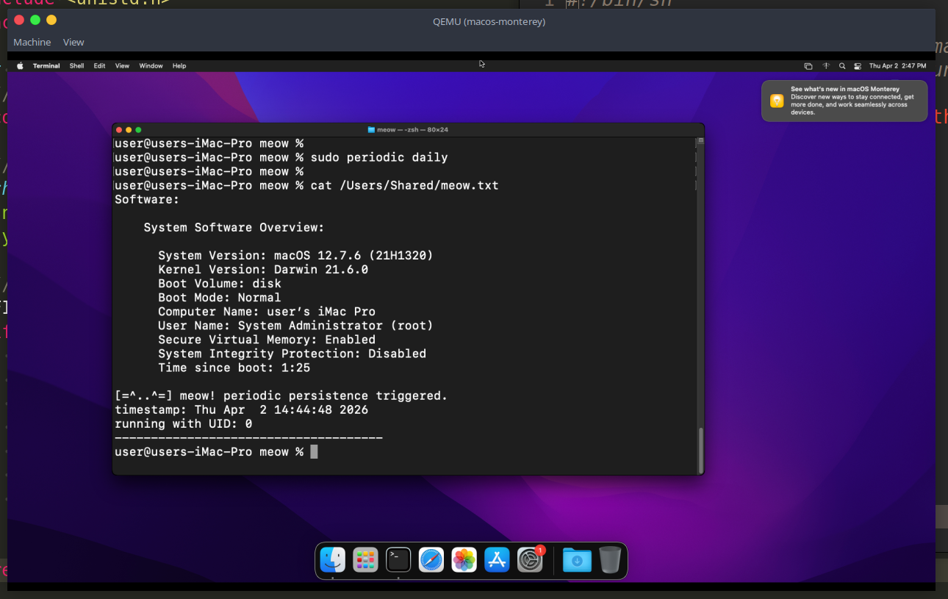Select the Terminal icon in the Dock
The width and height of the screenshot is (948, 599).
[398, 559]
